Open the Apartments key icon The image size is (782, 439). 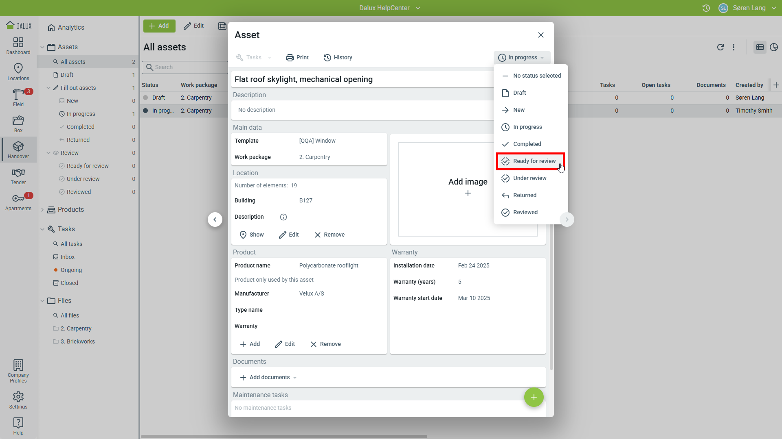click(18, 198)
